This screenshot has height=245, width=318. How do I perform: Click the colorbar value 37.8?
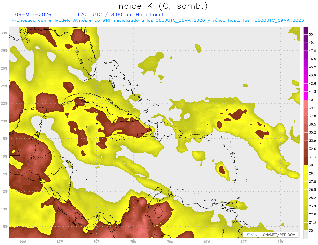click(x=312, y=116)
